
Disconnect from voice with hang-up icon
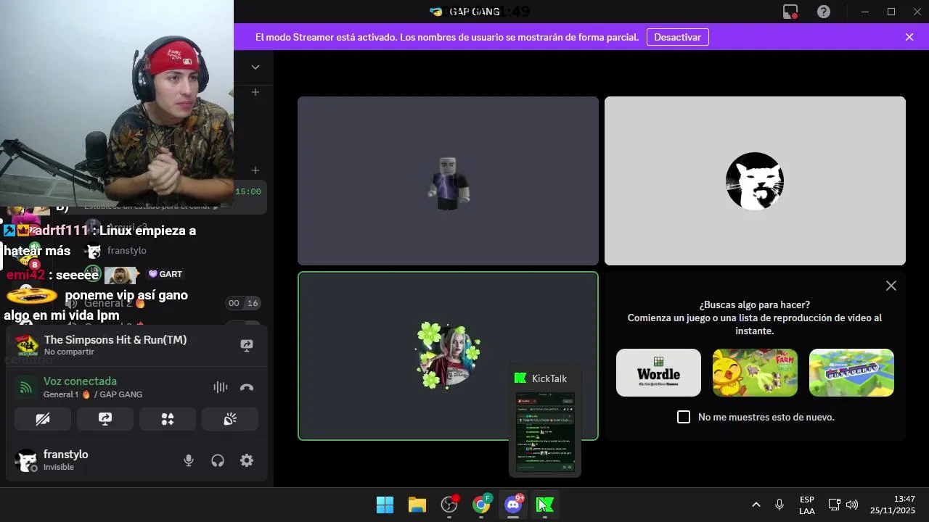coord(247,387)
